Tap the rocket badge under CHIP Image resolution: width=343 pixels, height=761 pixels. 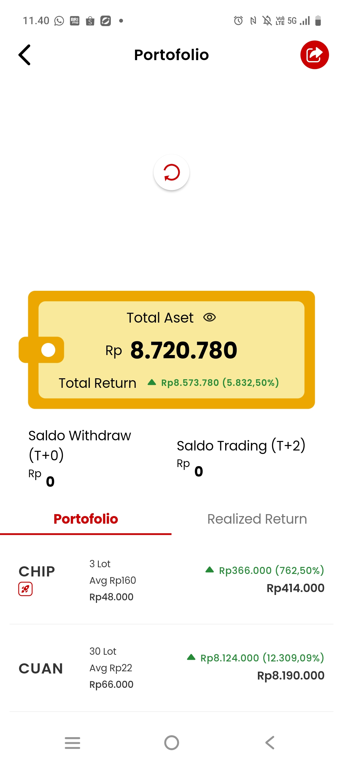[x=25, y=589]
